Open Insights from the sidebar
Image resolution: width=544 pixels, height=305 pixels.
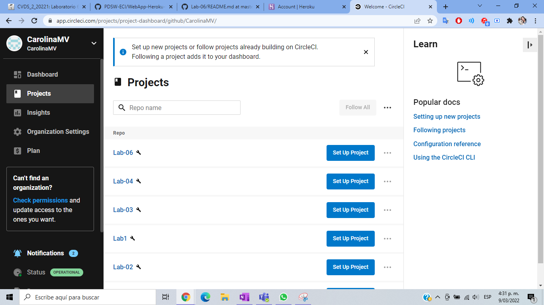click(x=50, y=112)
